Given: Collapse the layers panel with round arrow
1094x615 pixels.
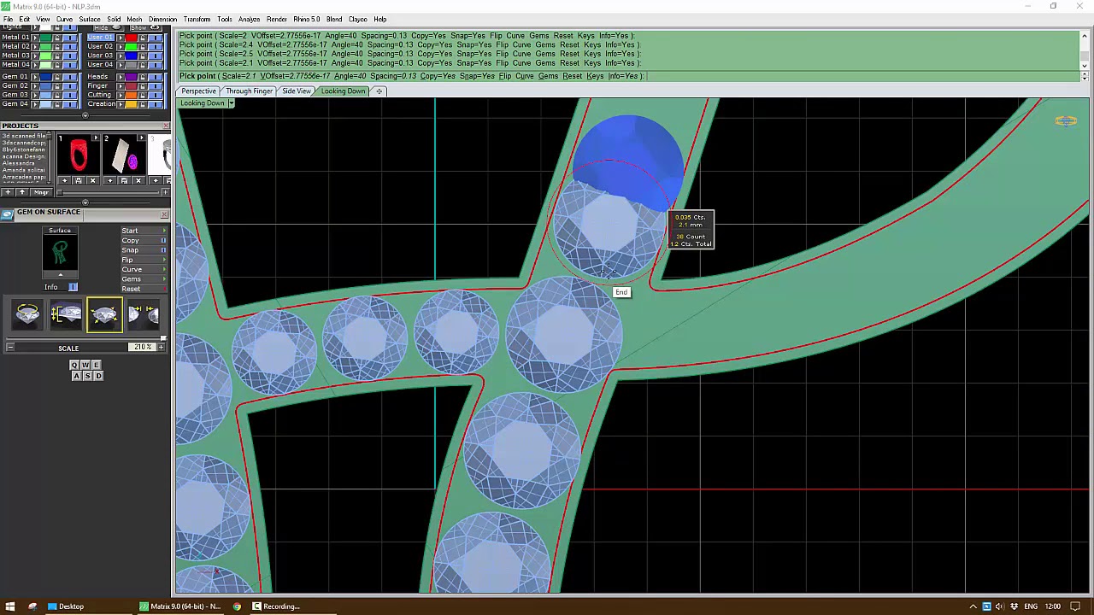Looking at the screenshot, I should pyautogui.click(x=85, y=115).
